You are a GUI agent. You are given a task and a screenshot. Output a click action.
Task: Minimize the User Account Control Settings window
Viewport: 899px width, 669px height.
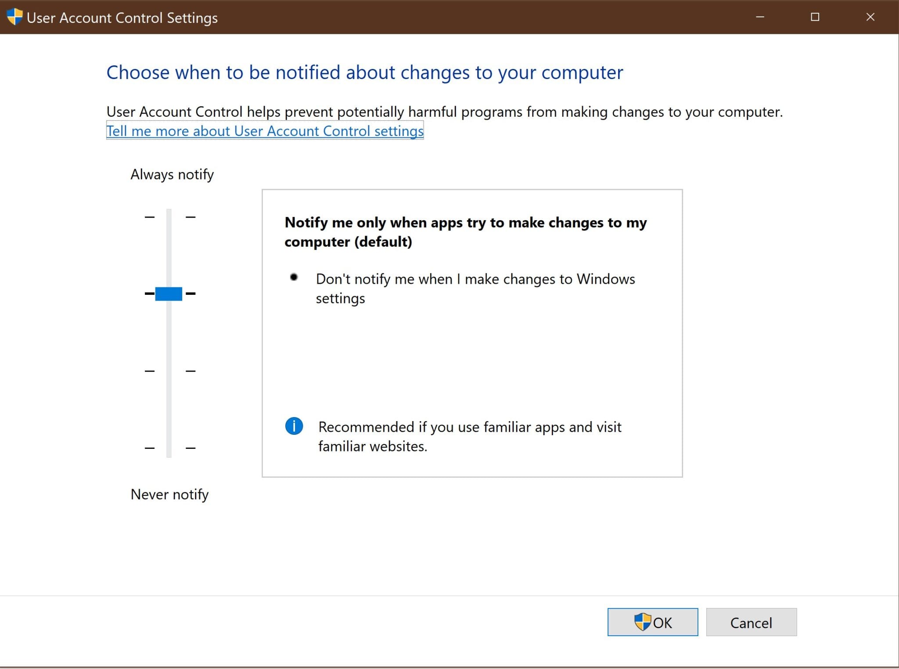point(760,17)
